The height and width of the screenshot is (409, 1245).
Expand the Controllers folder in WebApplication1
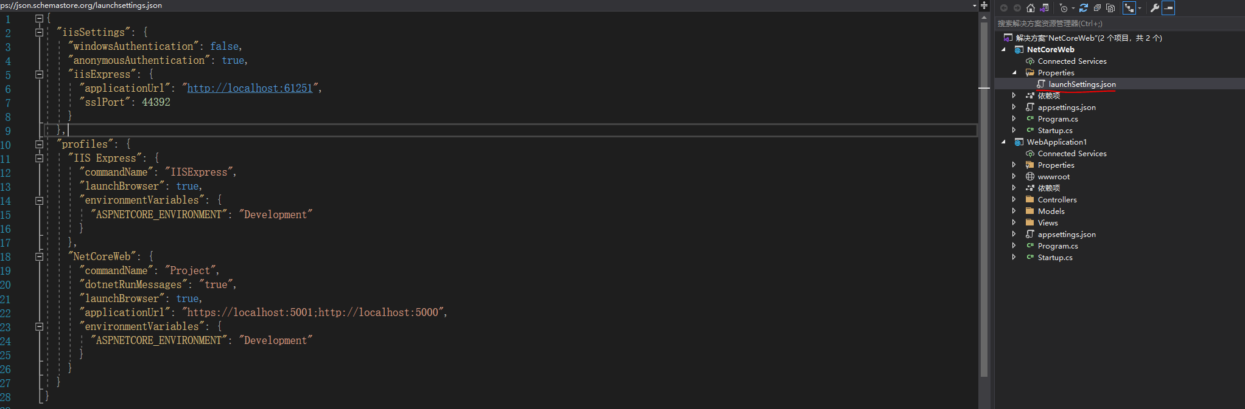coord(1014,199)
